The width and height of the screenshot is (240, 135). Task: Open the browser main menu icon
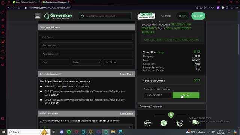point(237,7)
